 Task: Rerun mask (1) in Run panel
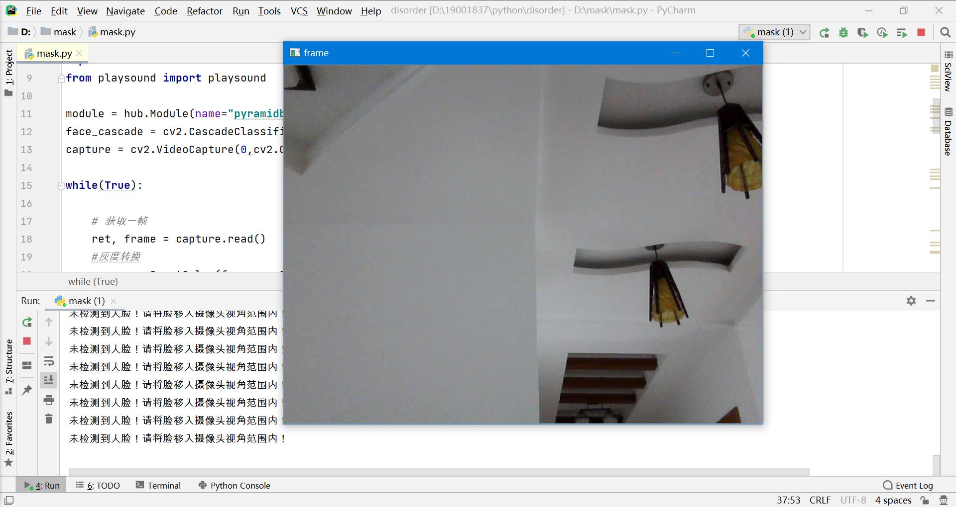[x=27, y=322]
